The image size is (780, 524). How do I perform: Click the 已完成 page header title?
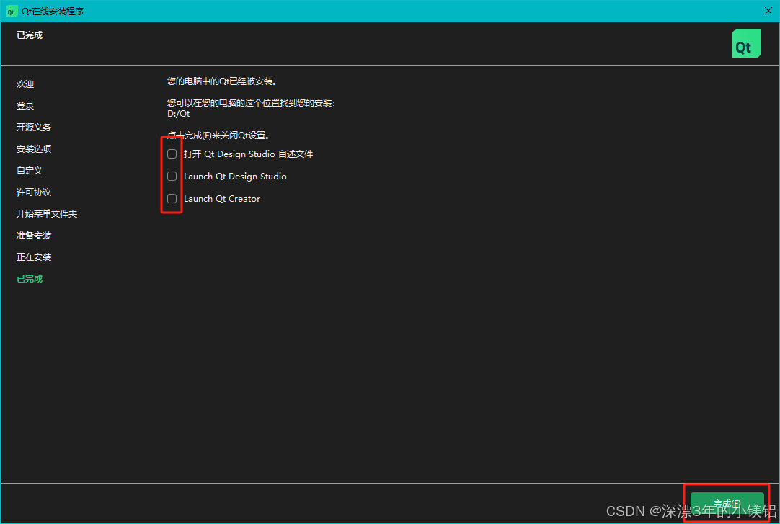tap(30, 35)
